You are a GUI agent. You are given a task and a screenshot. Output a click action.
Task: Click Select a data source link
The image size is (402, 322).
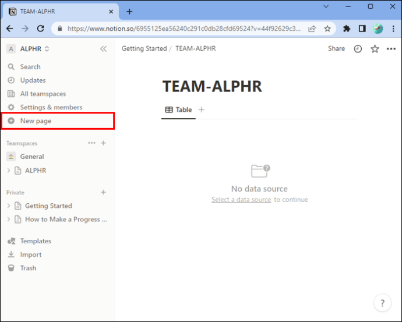click(241, 200)
